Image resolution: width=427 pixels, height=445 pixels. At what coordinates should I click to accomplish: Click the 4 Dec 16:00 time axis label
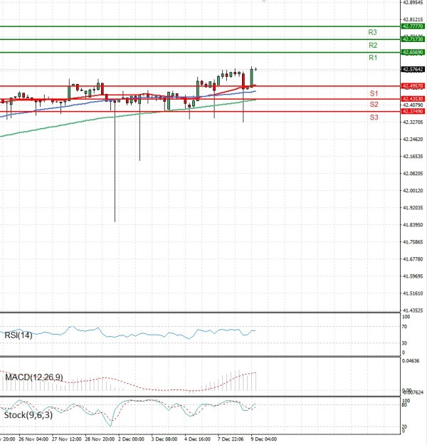pos(197,439)
